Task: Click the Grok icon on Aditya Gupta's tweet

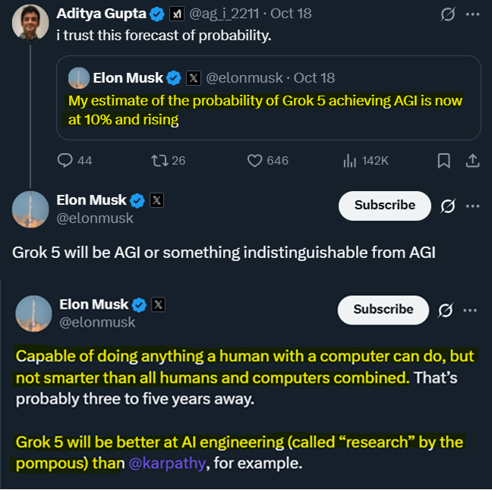Action: tap(449, 14)
